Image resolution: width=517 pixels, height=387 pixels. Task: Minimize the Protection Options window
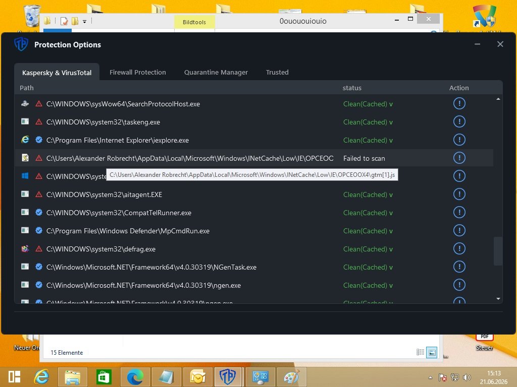click(x=477, y=44)
